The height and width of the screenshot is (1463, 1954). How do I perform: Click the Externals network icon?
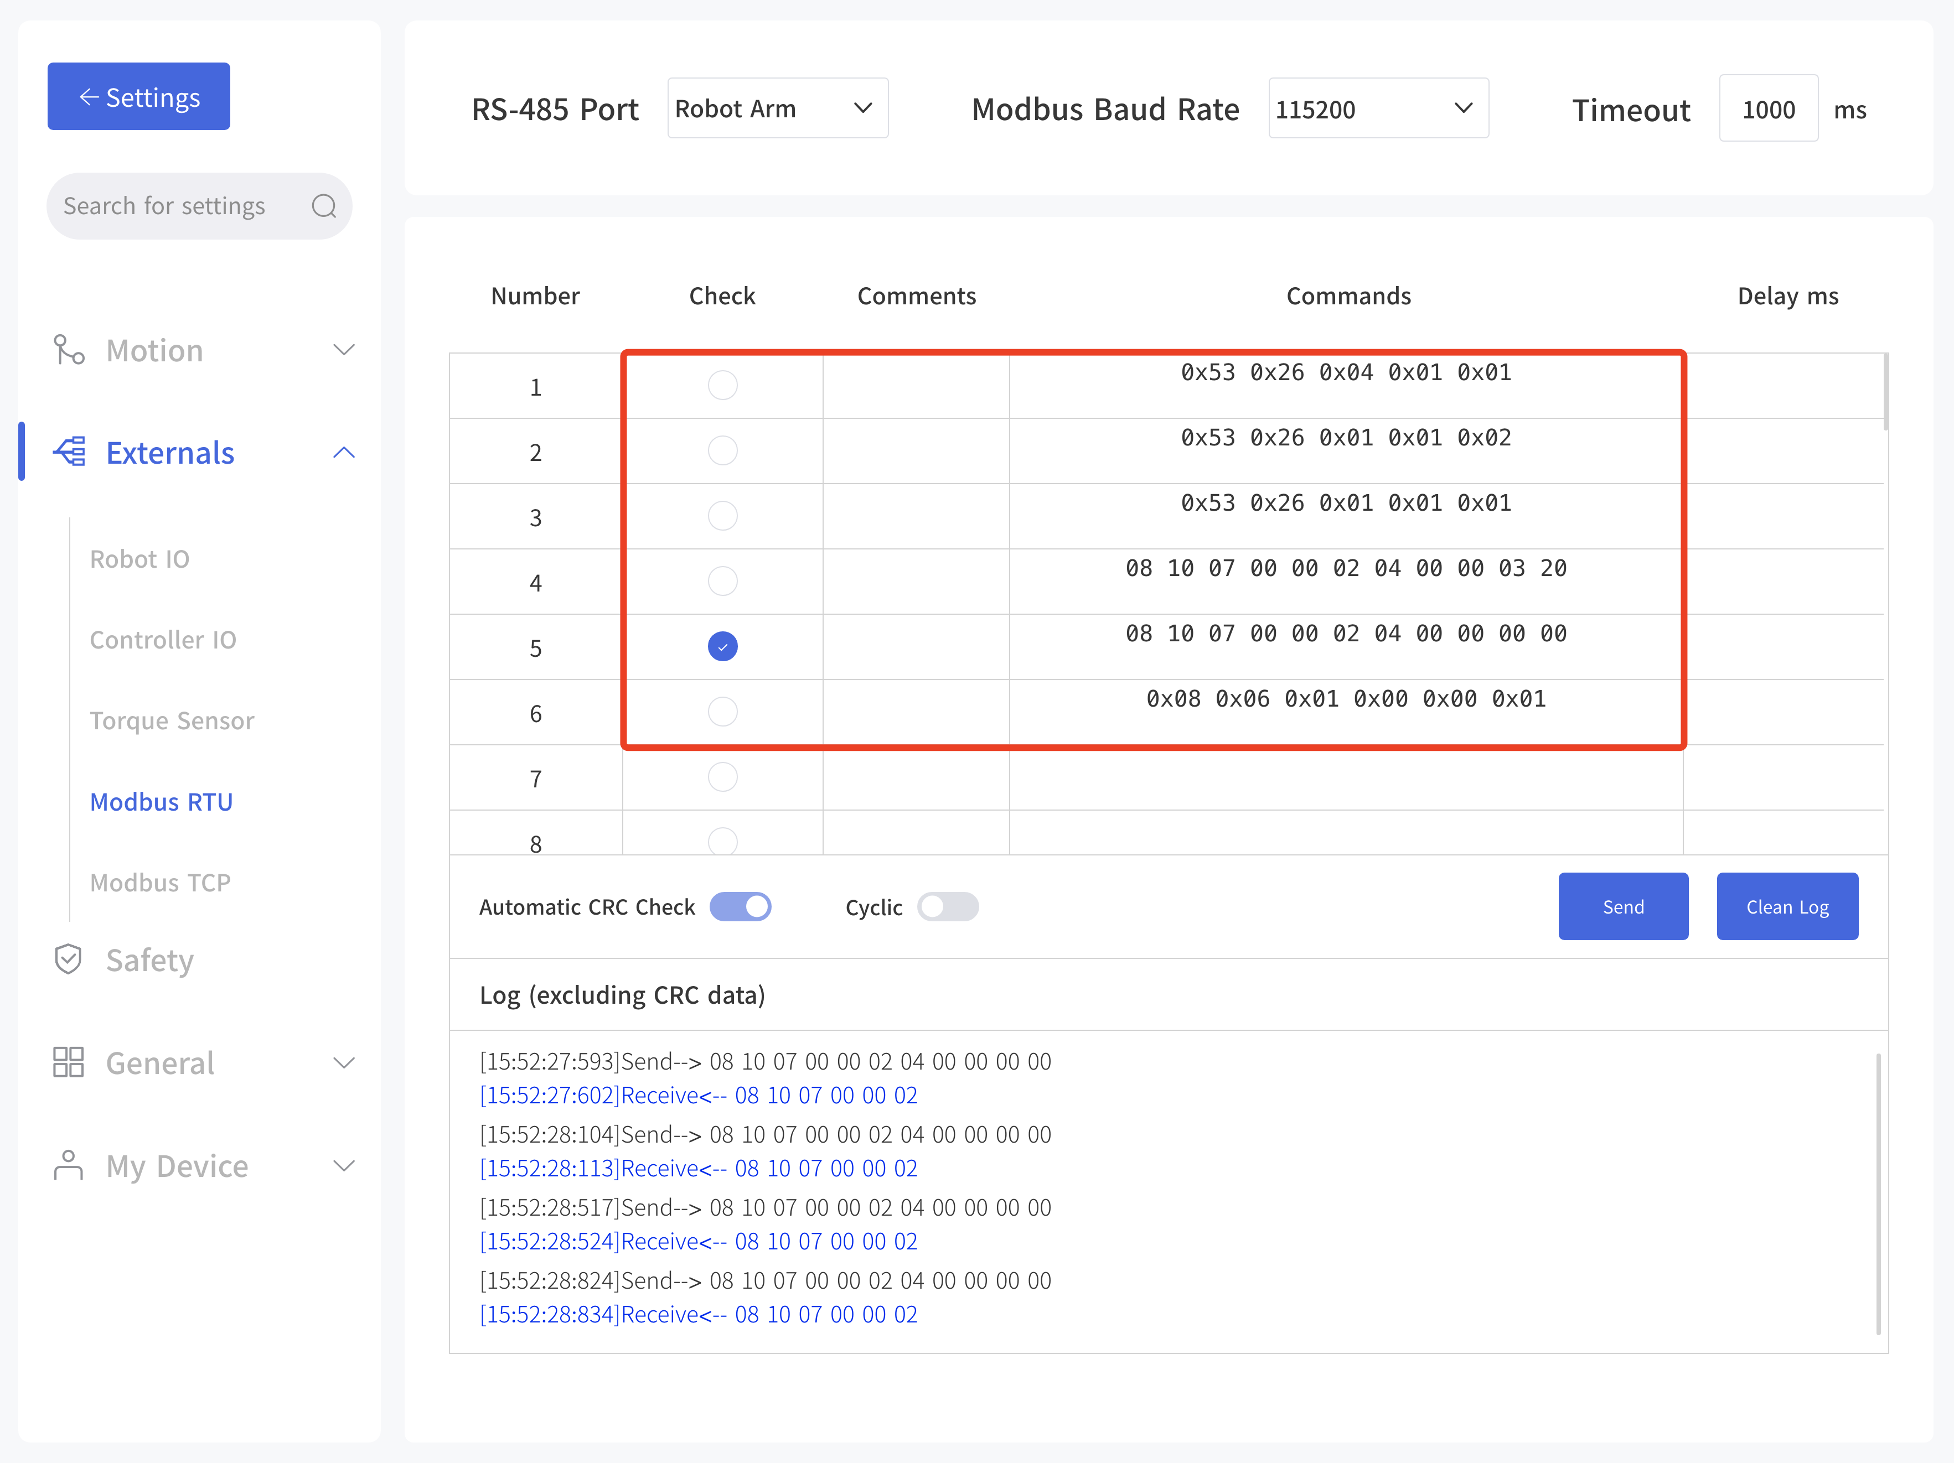pyautogui.click(x=70, y=452)
